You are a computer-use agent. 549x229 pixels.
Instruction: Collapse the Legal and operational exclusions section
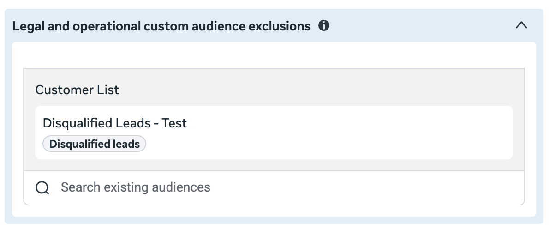coord(521,25)
